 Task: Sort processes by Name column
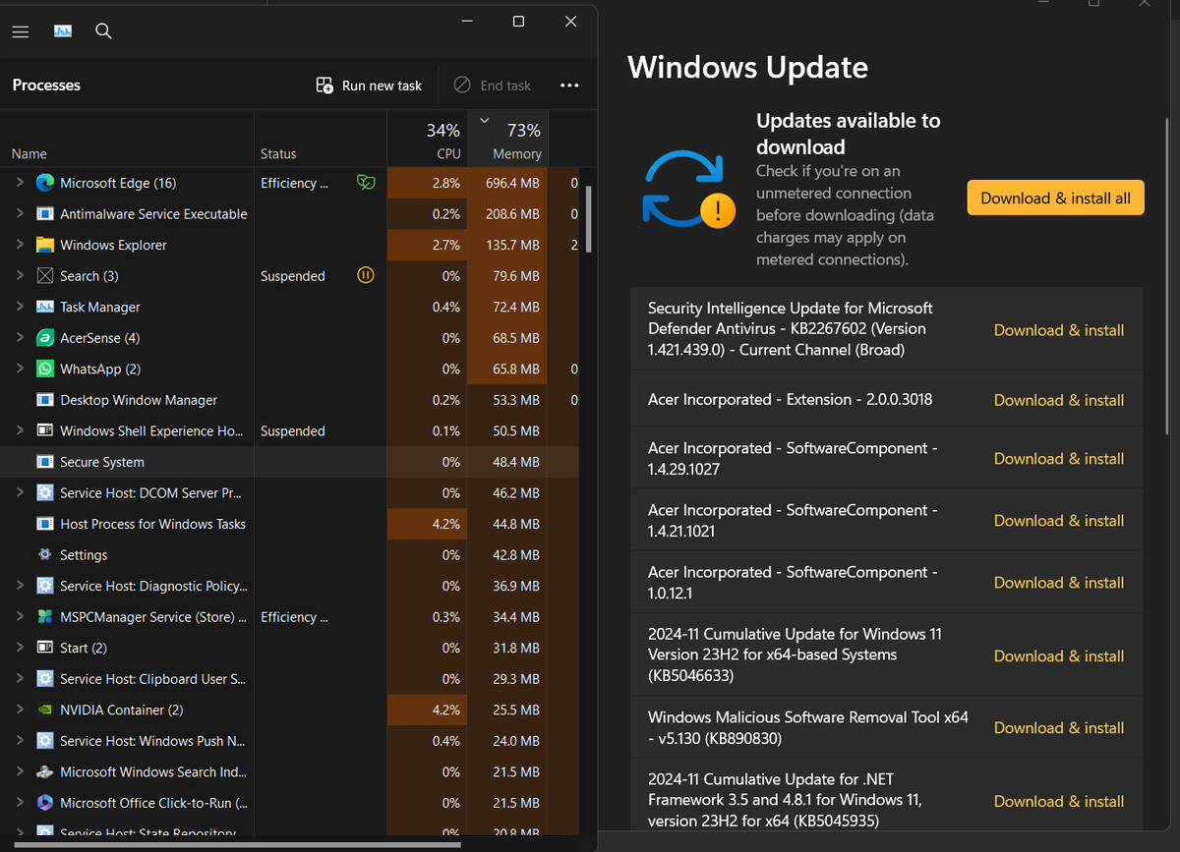[127, 138]
